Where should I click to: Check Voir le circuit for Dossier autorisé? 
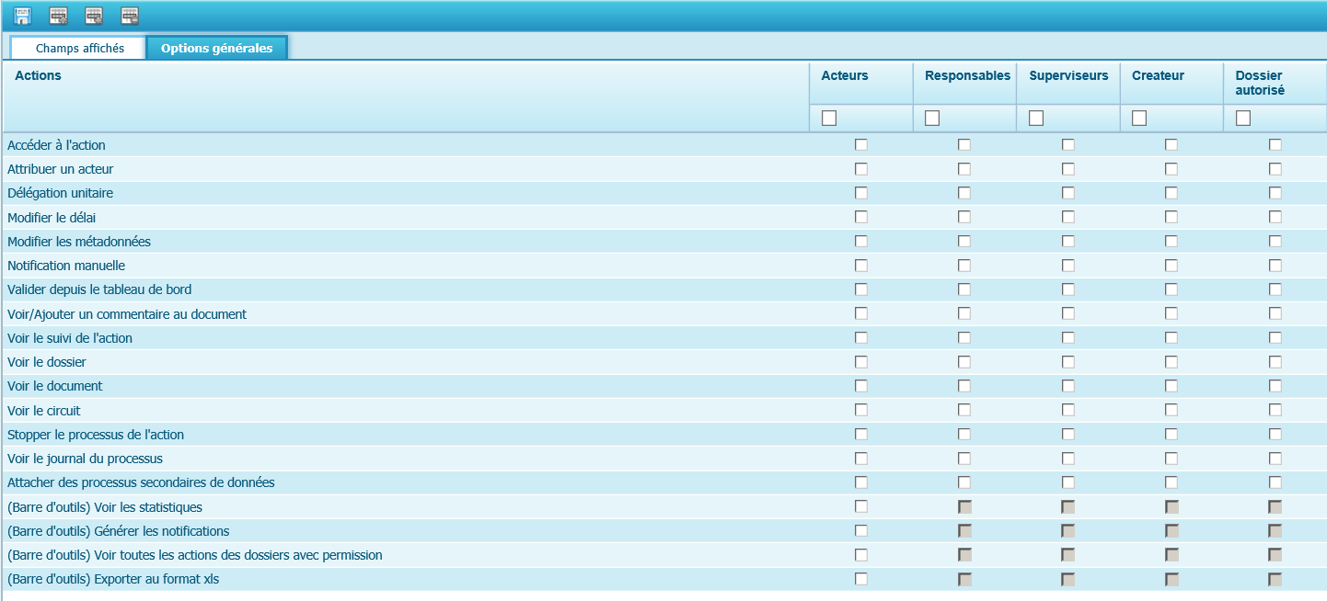coord(1275,410)
